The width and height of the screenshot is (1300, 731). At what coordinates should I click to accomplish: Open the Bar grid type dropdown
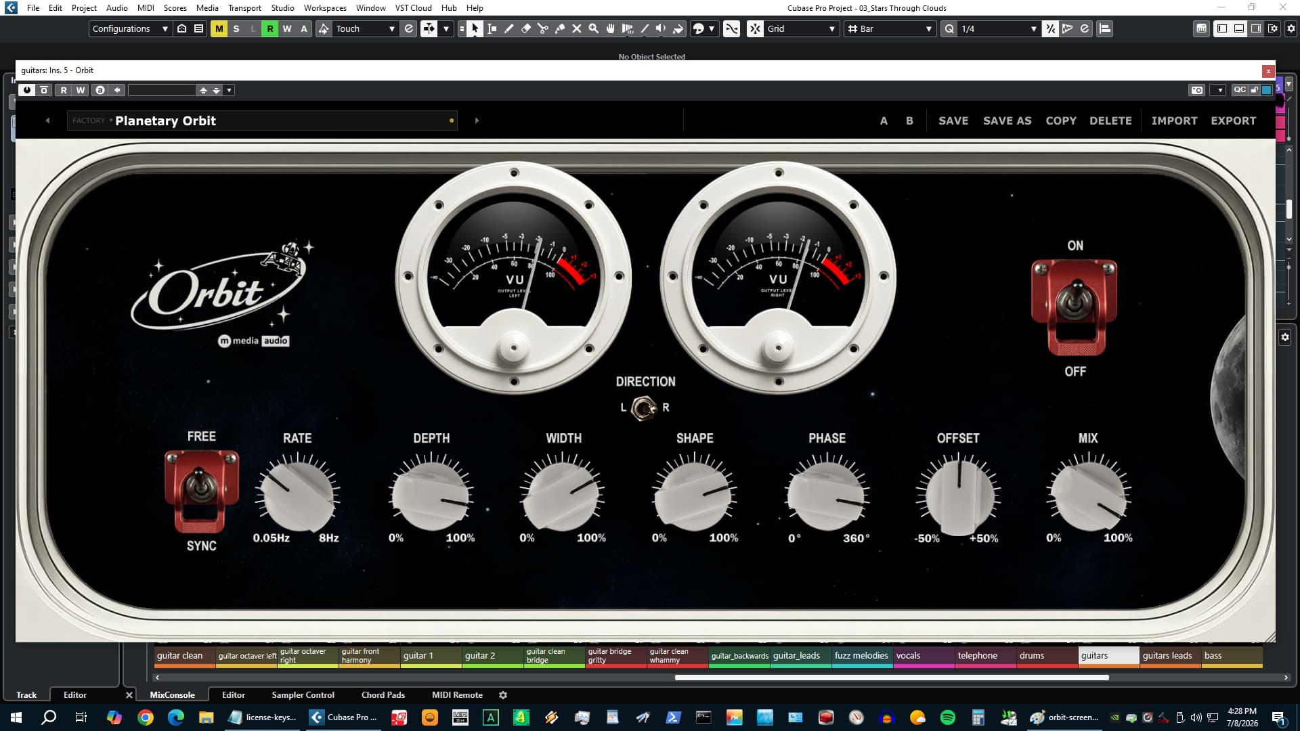click(x=890, y=28)
